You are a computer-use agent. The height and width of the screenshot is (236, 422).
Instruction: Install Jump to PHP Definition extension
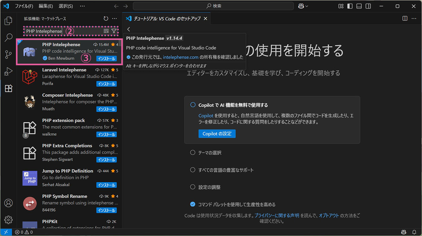pyautogui.click(x=107, y=185)
